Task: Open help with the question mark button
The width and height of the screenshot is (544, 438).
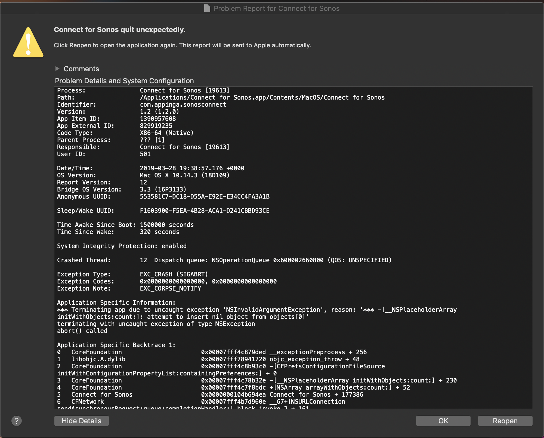Action: pyautogui.click(x=17, y=421)
